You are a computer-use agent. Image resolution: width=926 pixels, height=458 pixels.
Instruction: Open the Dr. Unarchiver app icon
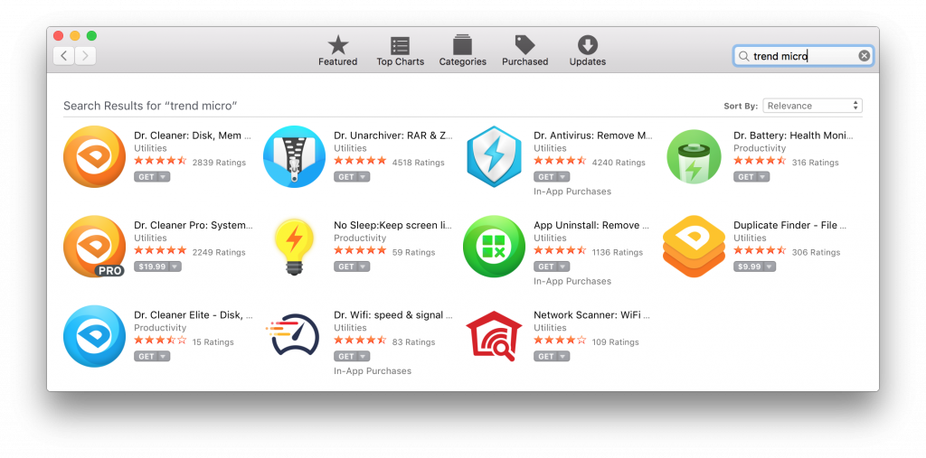[294, 156]
